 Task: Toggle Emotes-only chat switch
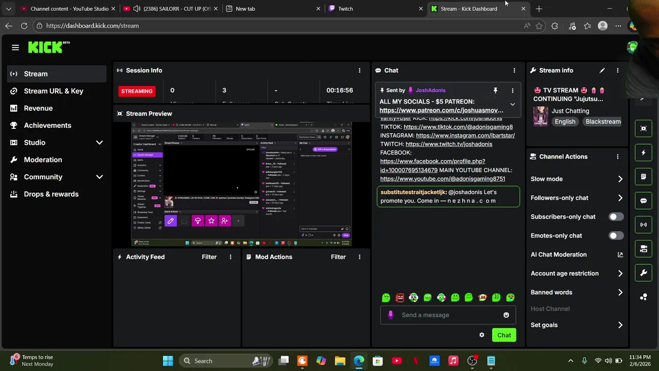[x=616, y=235]
